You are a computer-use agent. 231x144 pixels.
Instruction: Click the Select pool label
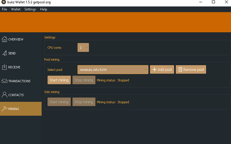click(55, 69)
